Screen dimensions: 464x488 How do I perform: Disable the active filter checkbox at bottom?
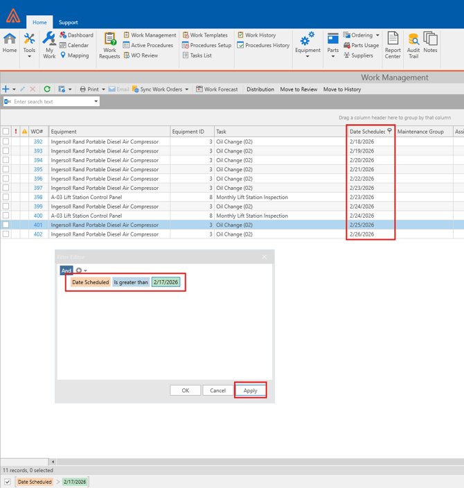8,482
